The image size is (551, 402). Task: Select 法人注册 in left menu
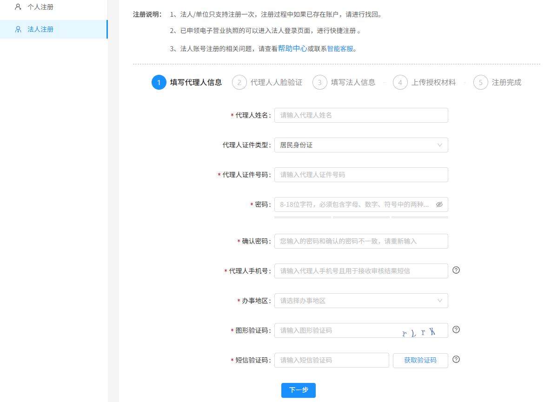(x=40, y=29)
